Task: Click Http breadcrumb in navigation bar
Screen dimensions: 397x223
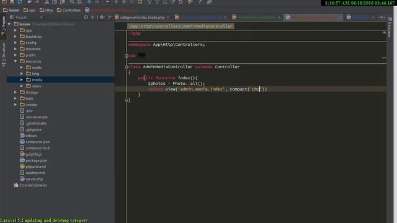Action: pos(47,10)
